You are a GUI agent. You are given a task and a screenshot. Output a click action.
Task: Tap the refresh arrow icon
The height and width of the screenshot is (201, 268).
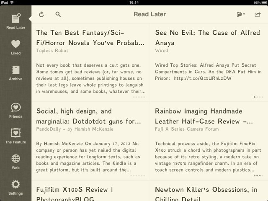click(41, 15)
